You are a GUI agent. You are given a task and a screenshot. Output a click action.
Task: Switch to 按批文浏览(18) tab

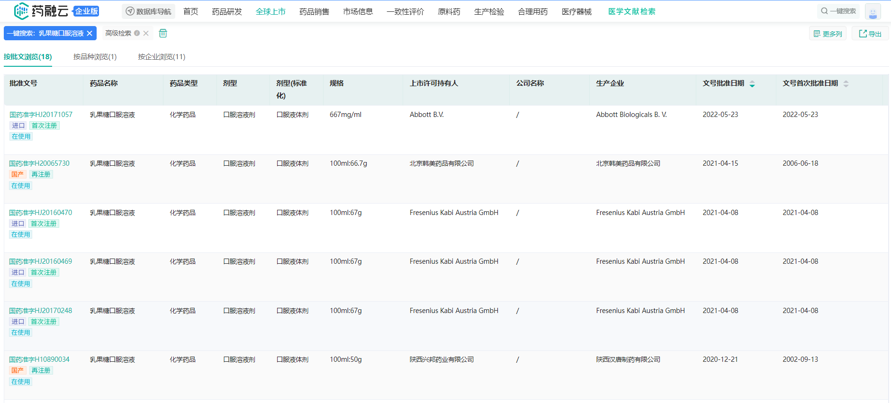tap(28, 57)
